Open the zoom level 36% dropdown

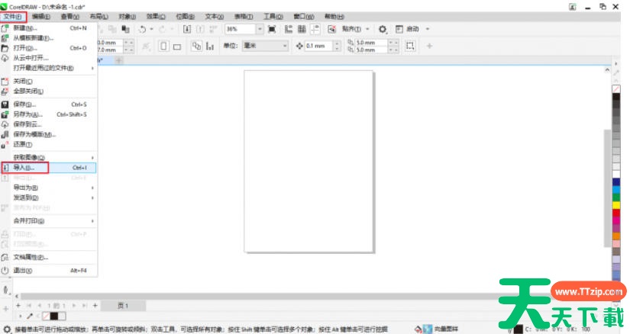259,29
